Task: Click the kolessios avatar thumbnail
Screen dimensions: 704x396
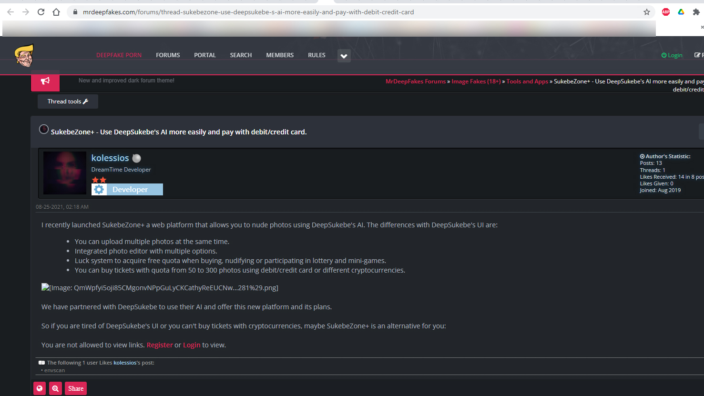Action: click(65, 173)
